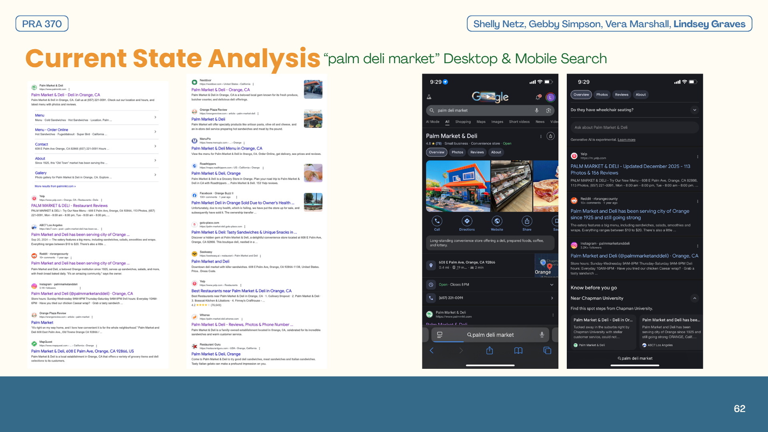768x432 pixels.
Task: Open 'Palm Market & Deli, 608 E Palm Ave' MapQuest link
Action: [x=82, y=351]
